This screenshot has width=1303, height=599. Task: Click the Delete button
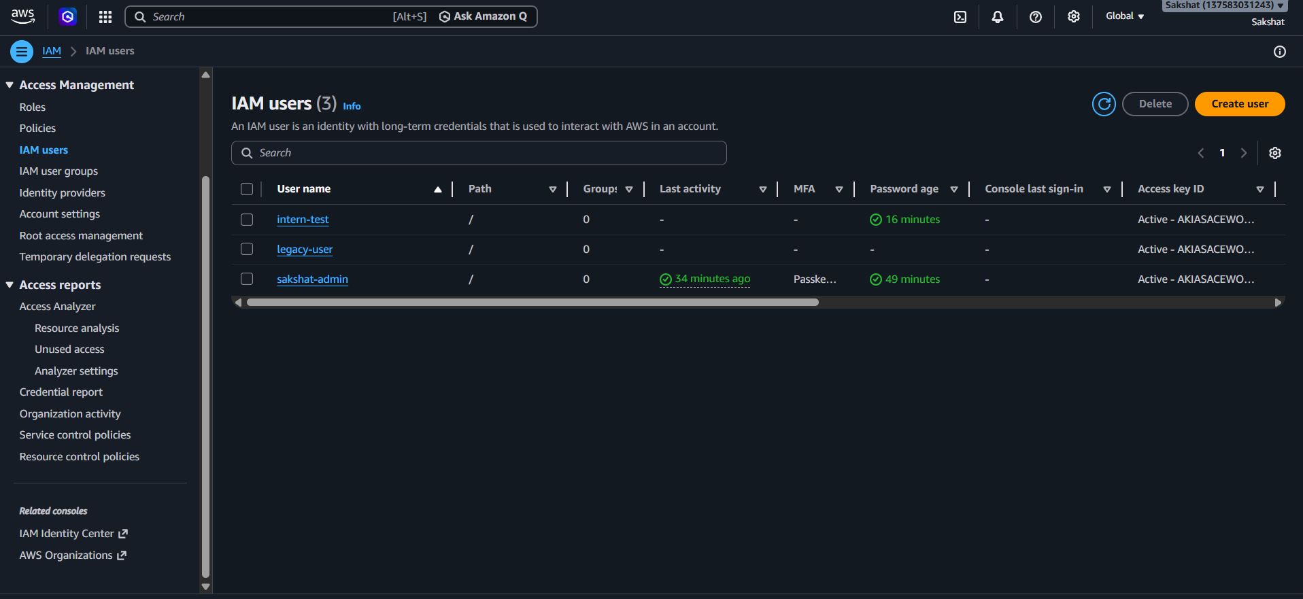click(x=1155, y=104)
